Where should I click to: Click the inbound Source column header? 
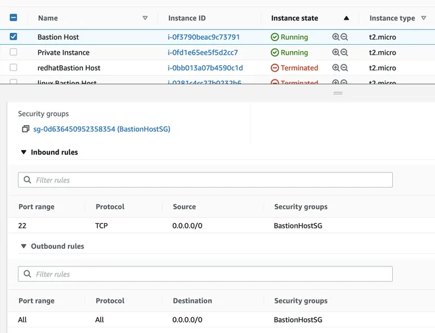click(x=184, y=207)
